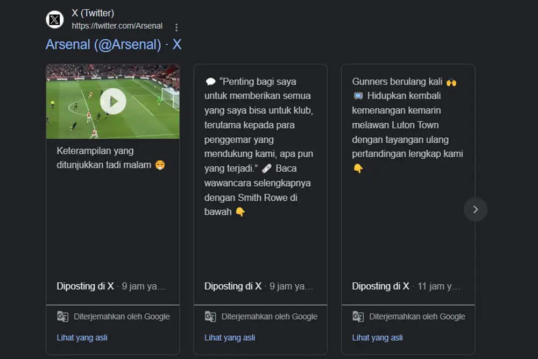The width and height of the screenshot is (538, 359).
Task: Click "Diposting di X" on the first card
Action: 86,286
